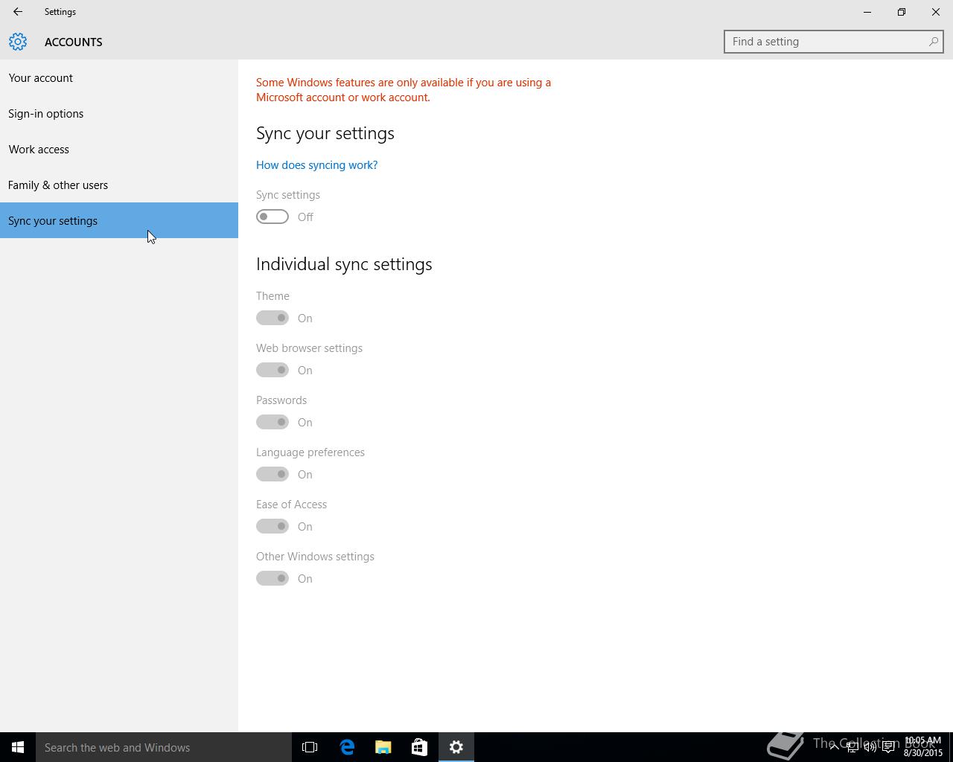Image resolution: width=953 pixels, height=762 pixels.
Task: Click the ACCOUNTS header title
Action: click(x=74, y=42)
